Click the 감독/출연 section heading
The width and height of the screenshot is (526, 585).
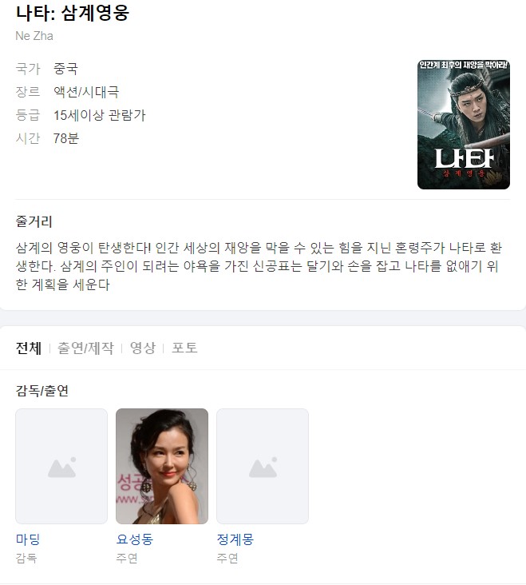click(x=42, y=391)
